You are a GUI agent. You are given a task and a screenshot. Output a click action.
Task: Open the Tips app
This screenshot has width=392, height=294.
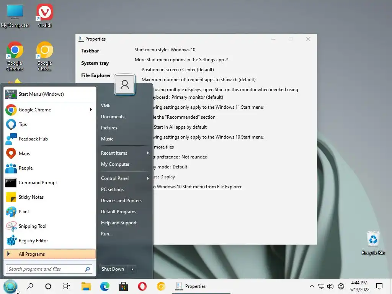coord(49,124)
